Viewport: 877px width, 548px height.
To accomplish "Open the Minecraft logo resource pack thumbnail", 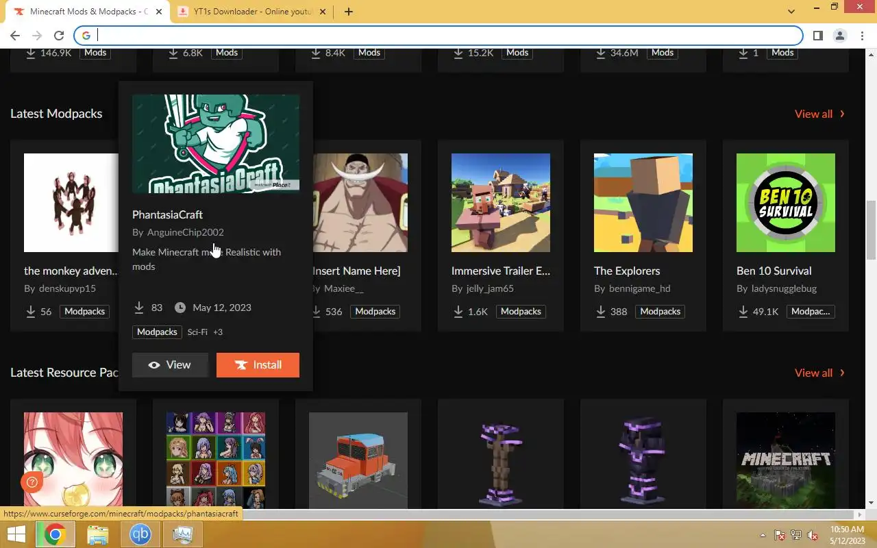I will (786, 460).
